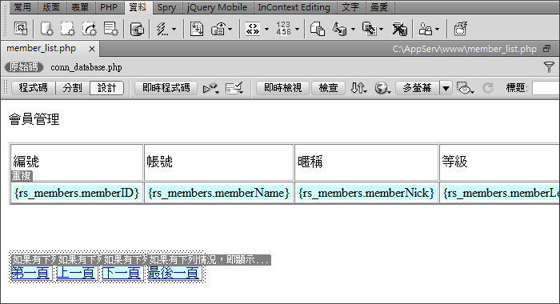Insert a Spry Data Set

[46, 29]
